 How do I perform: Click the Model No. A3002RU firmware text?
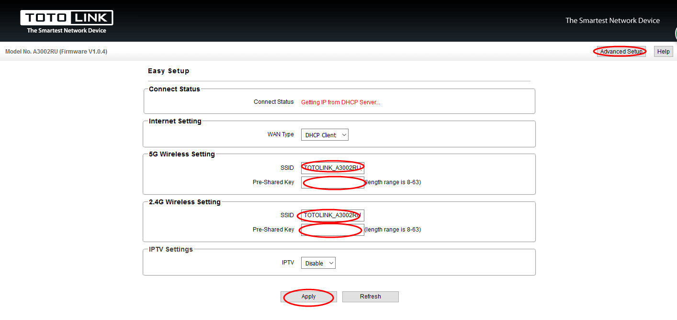point(56,52)
